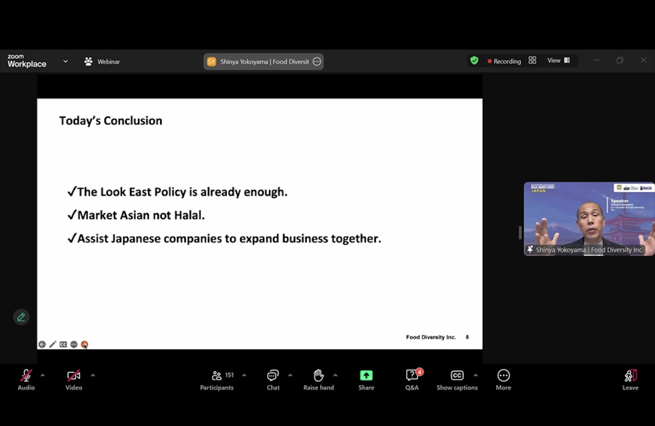This screenshot has height=426, width=655.
Task: Click the green security shield icon
Action: (x=474, y=60)
